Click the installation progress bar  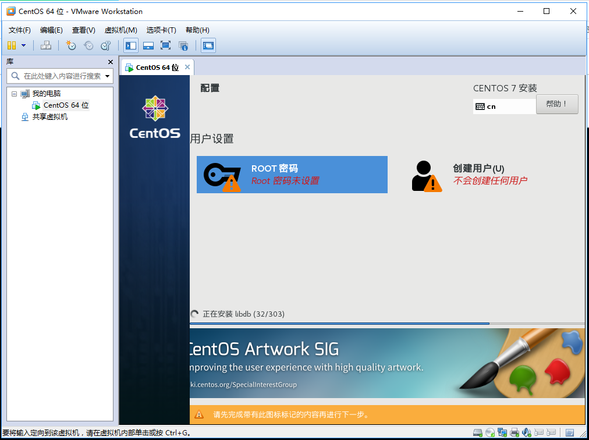(x=387, y=323)
